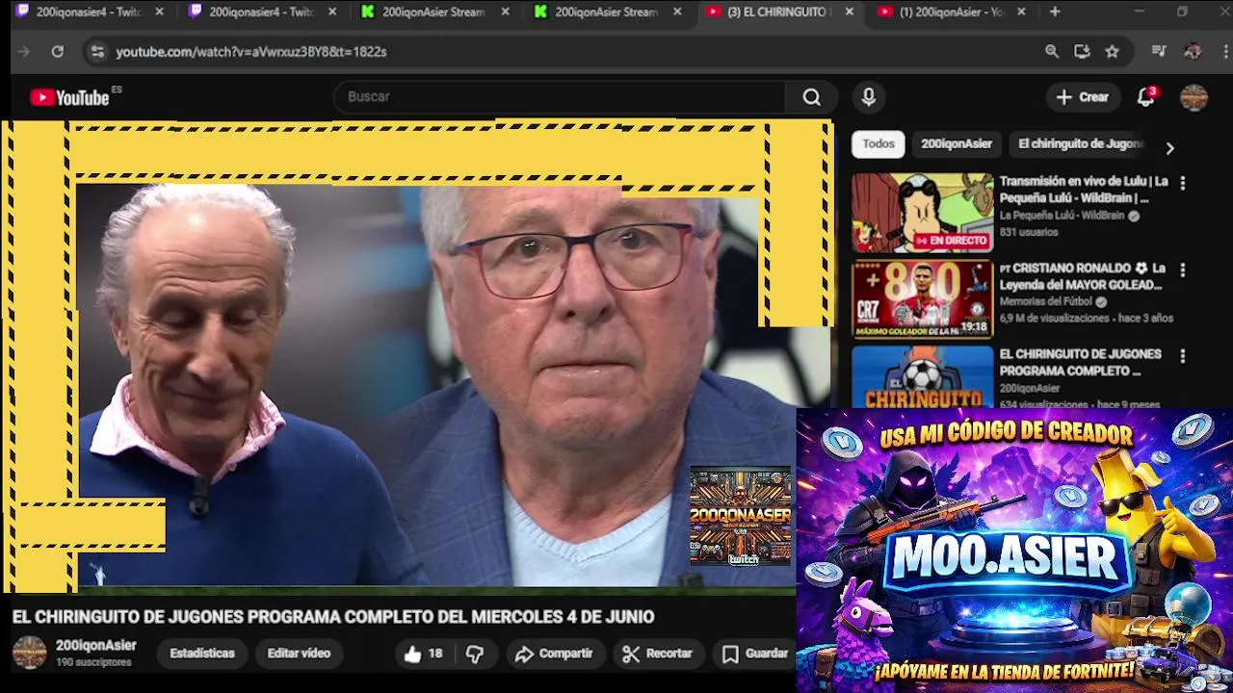Click the YouTube search magnifier button

point(811,96)
